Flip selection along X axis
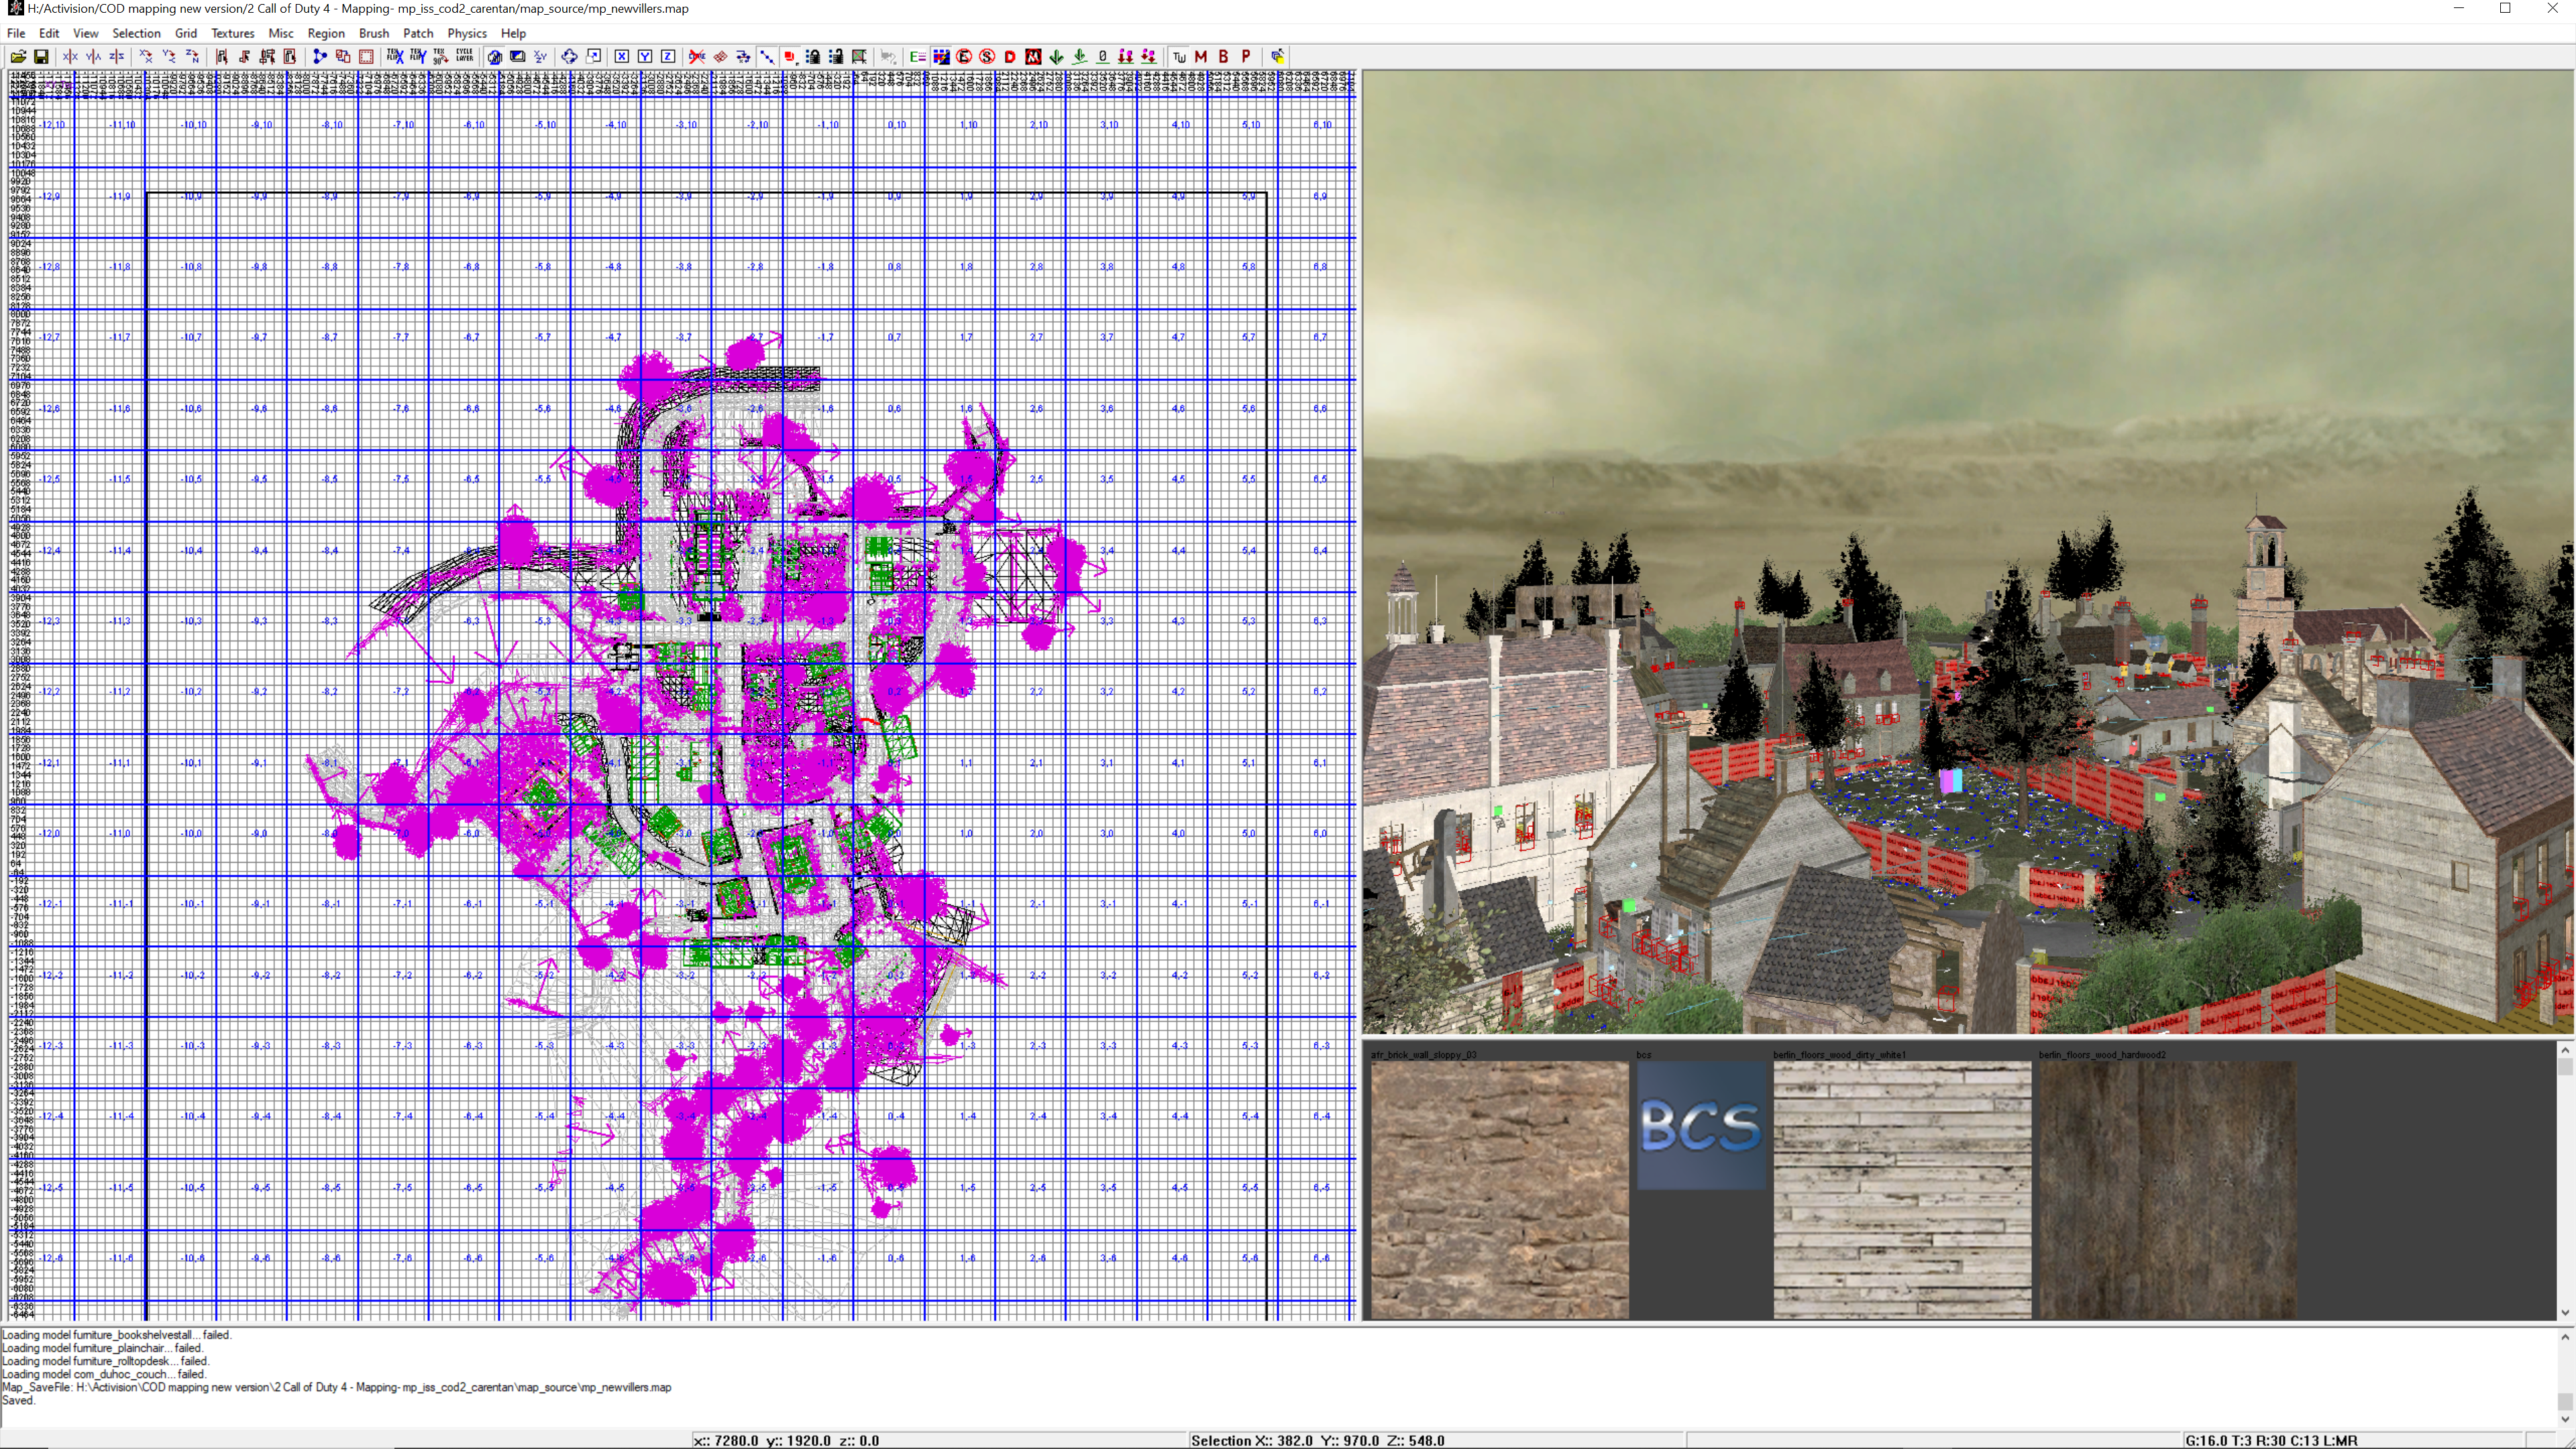 (70, 56)
